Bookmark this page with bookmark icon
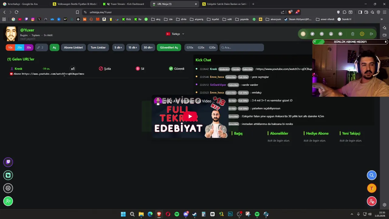Image resolution: width=389 pixels, height=219 pixels. pos(77,12)
